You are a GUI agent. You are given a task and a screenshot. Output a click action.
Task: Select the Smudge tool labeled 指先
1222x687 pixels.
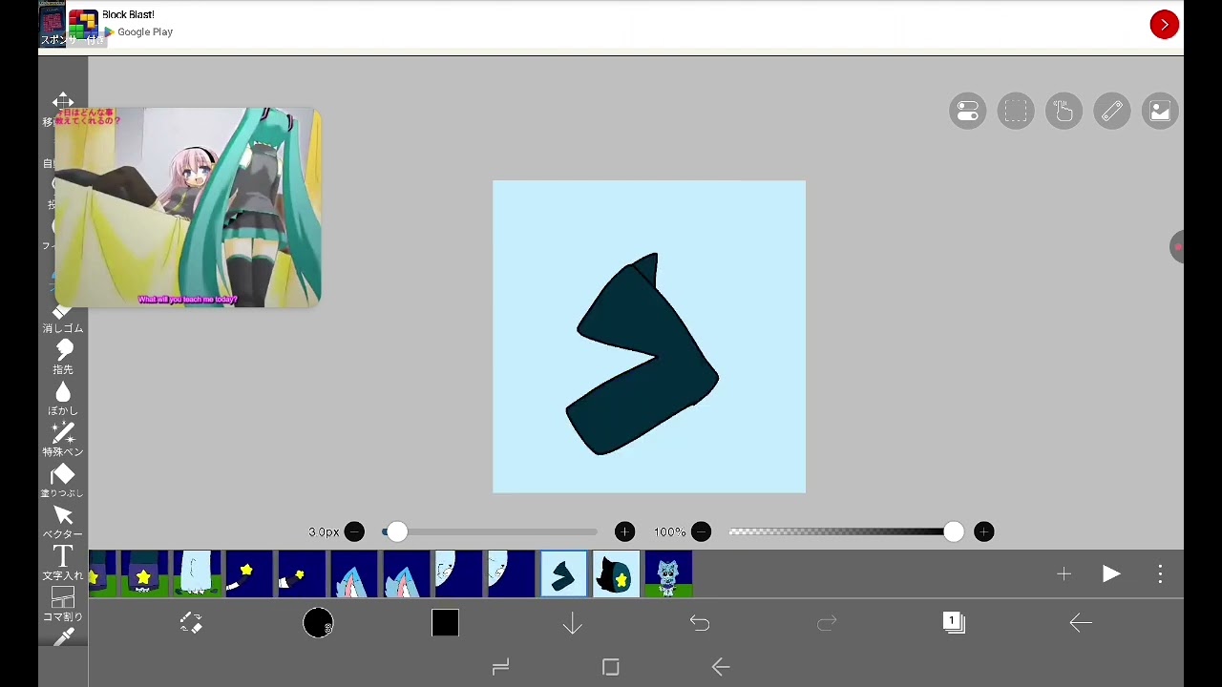click(63, 357)
